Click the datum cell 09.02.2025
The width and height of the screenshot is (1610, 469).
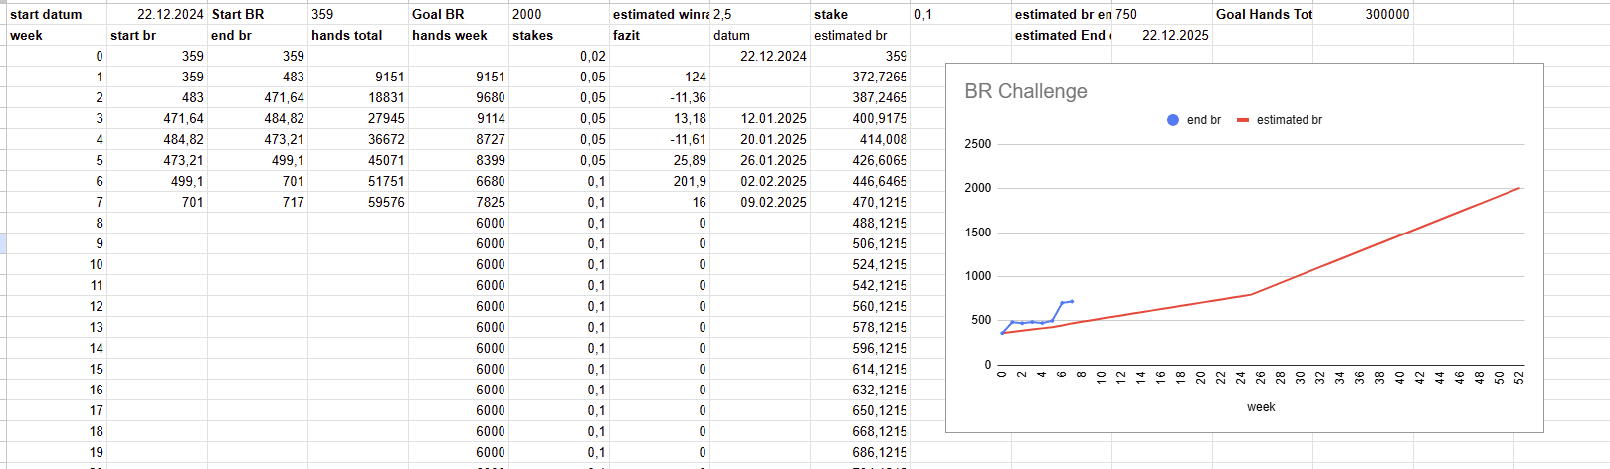pos(760,202)
